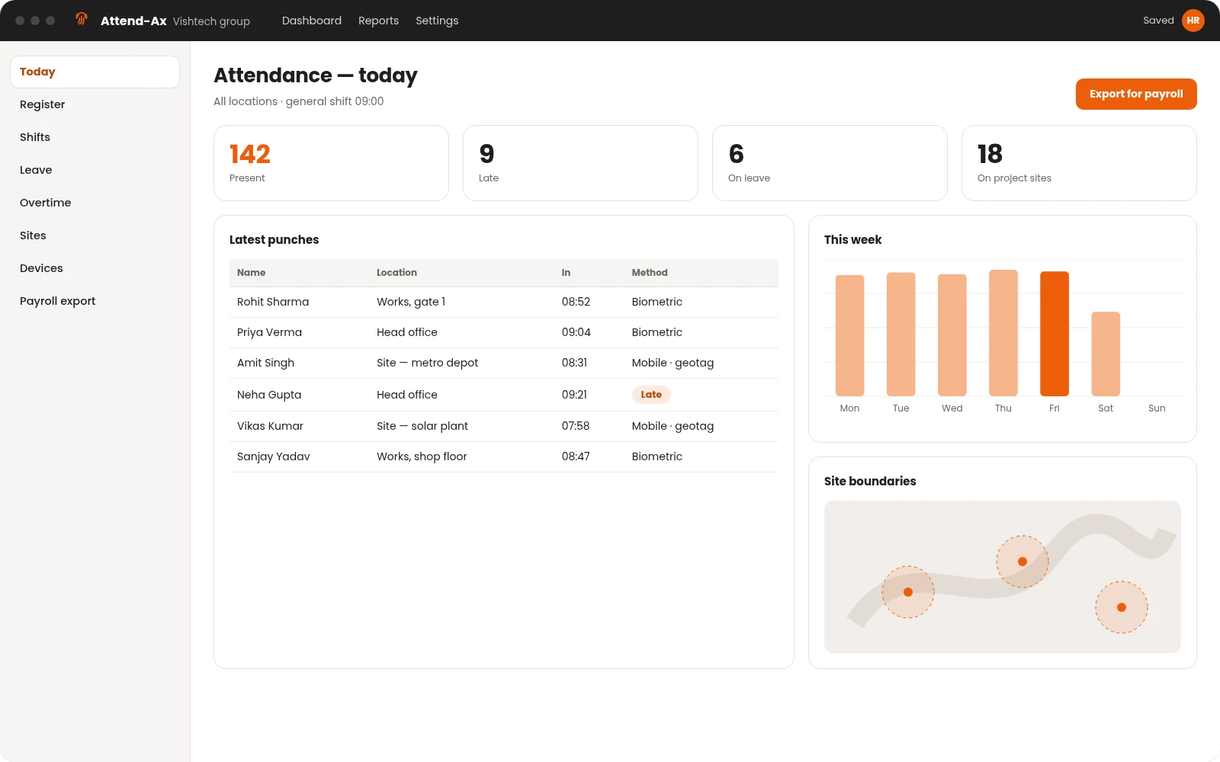Go to Reports in top navigation
The height and width of the screenshot is (762, 1220).
pos(378,21)
